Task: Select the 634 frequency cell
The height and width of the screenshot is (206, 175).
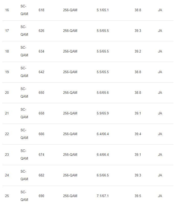Action: pos(41,51)
